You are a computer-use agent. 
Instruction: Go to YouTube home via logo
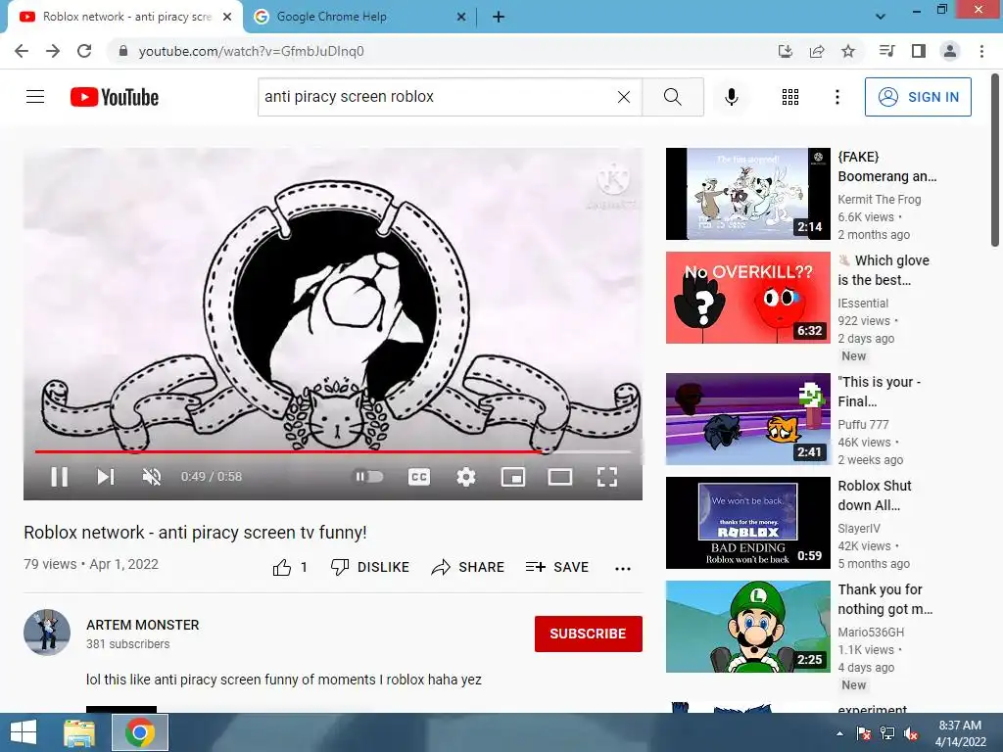tap(115, 97)
